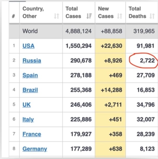The width and height of the screenshot is (158, 159).
Task: Sort by Country, Other column arrows
Action: (56, 16)
